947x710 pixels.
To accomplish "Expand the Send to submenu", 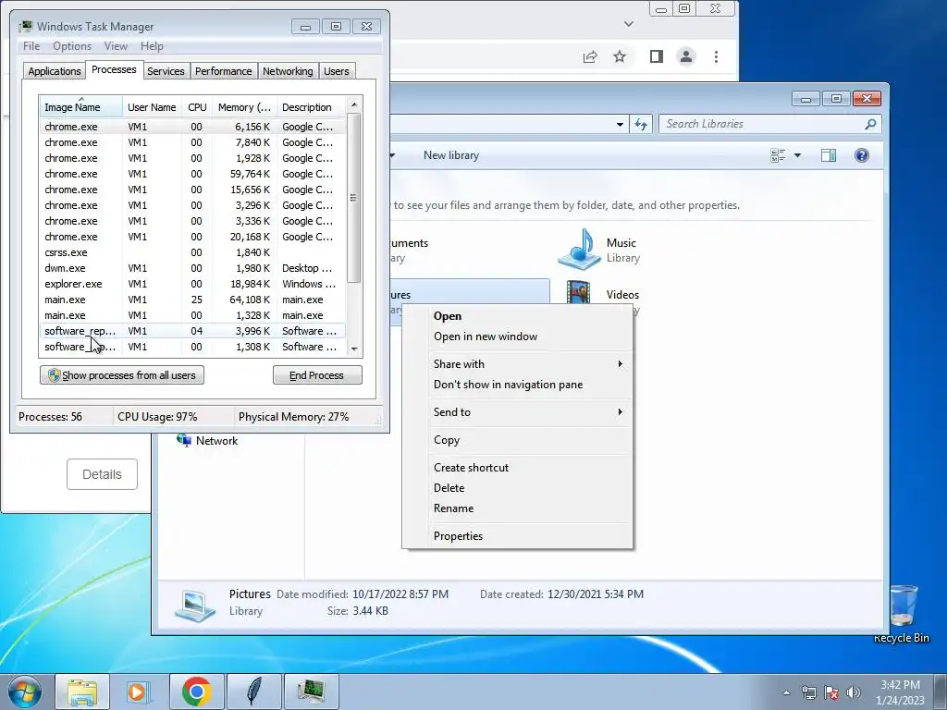I will point(530,412).
